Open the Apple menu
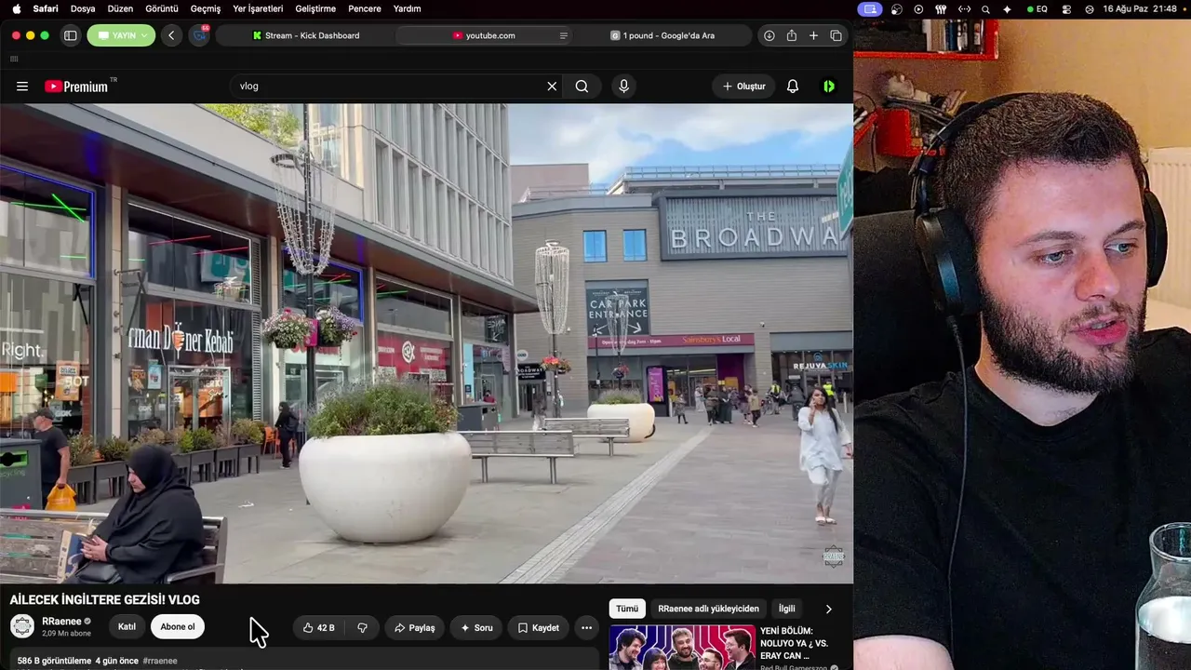This screenshot has width=1191, height=670. 16,8
